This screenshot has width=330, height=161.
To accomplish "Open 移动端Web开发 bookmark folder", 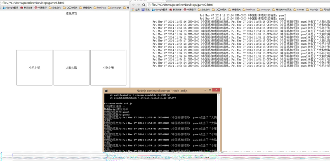I will (282, 9).
